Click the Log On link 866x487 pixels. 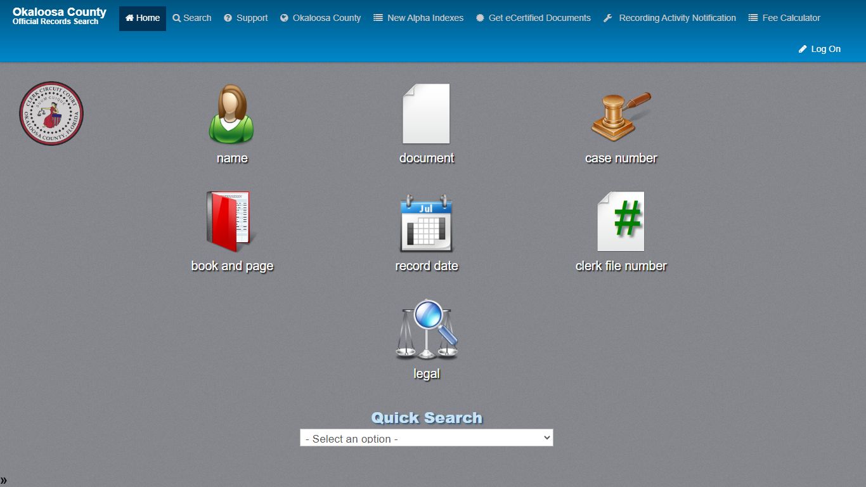(820, 49)
